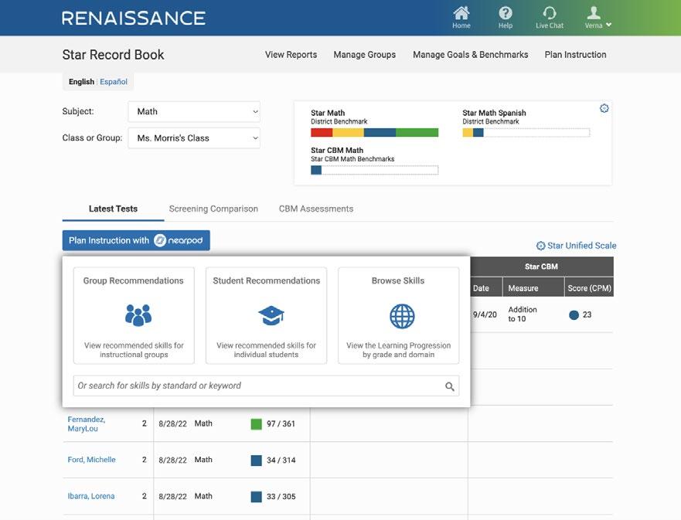Click the Star Math Spanish benchmark bar
681x520 pixels.
coord(526,132)
